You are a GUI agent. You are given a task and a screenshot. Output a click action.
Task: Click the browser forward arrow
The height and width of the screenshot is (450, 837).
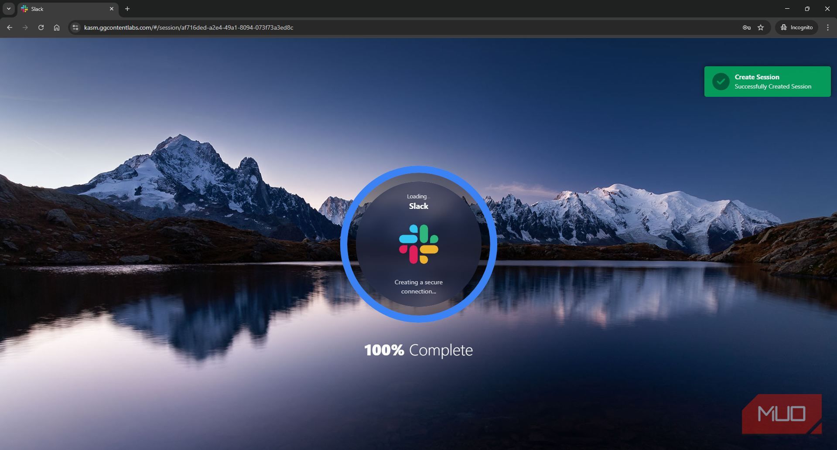(25, 27)
